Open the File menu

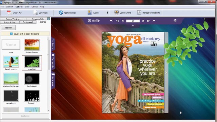[2, 7]
